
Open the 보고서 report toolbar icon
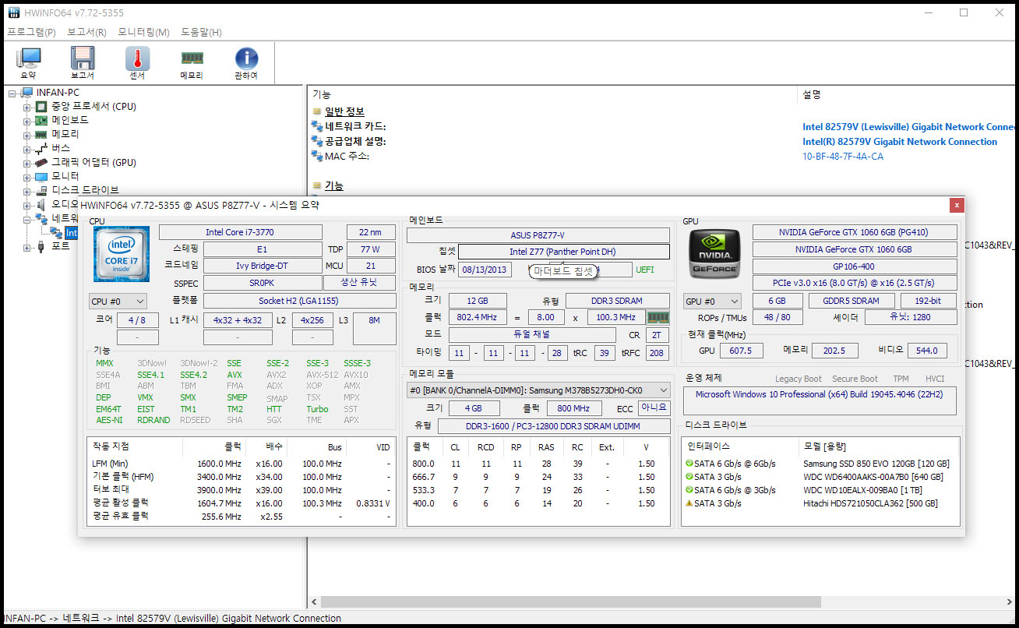(x=83, y=62)
